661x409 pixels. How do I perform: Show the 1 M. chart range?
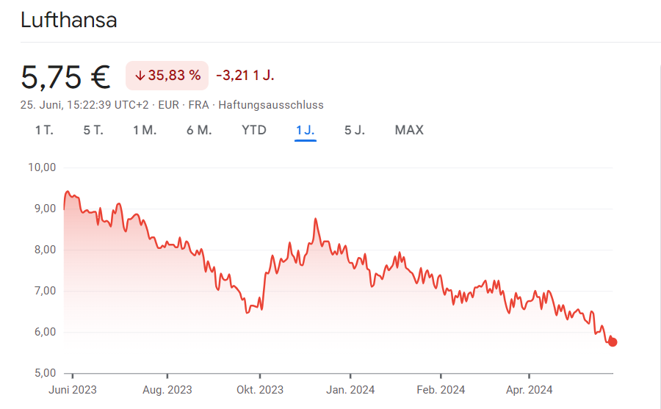(145, 130)
